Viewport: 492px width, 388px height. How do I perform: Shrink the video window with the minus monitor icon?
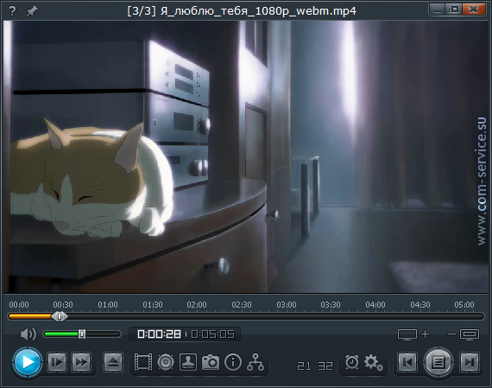pyautogui.click(x=464, y=334)
